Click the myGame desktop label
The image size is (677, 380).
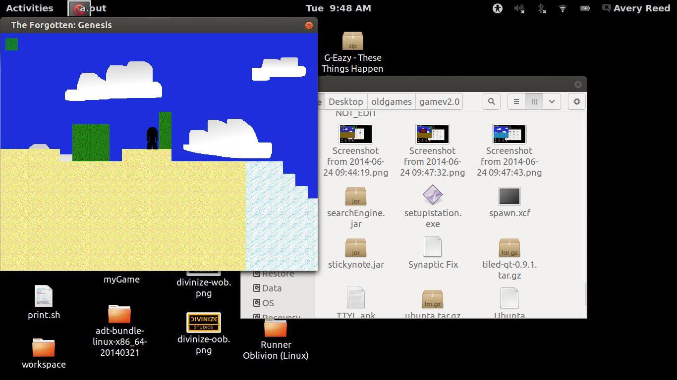point(121,279)
